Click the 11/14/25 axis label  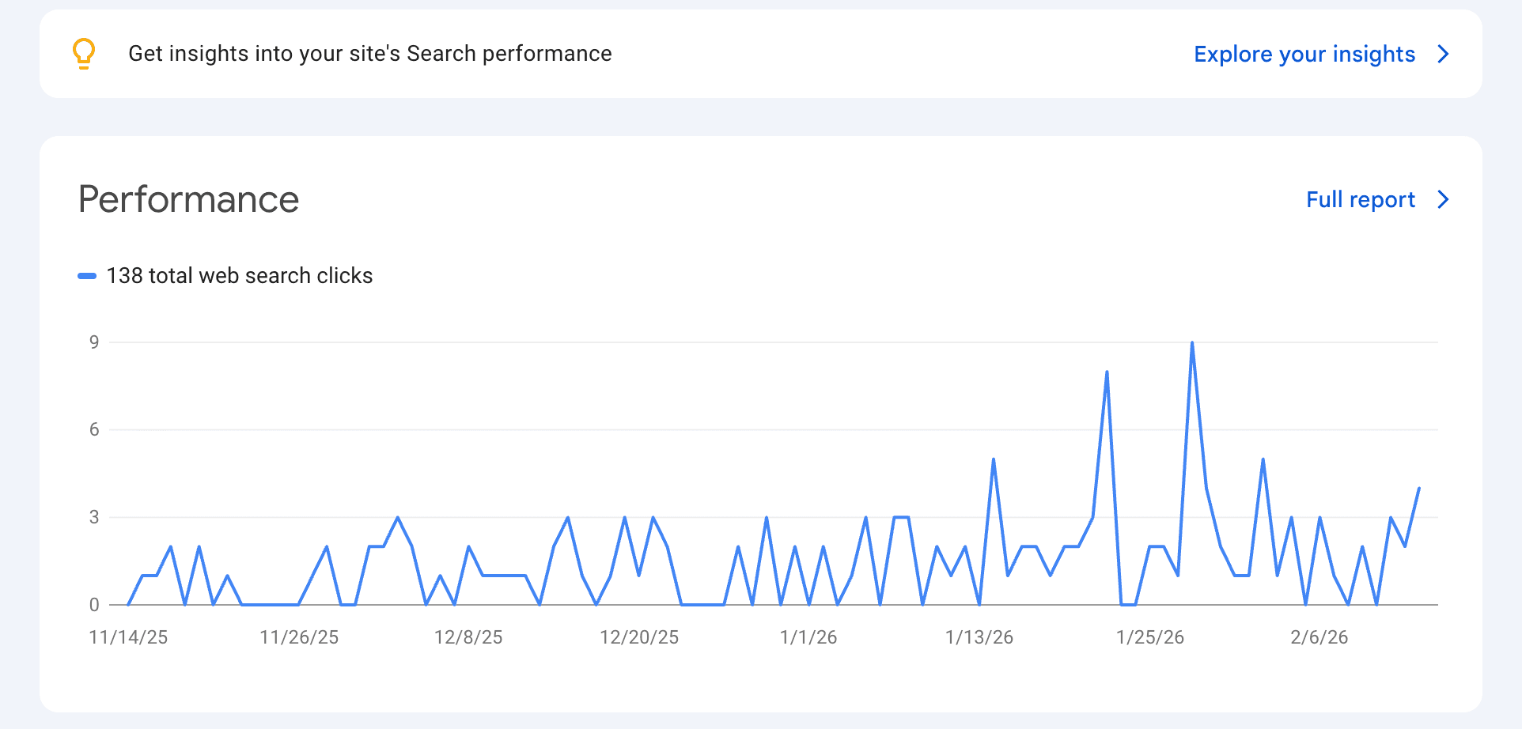click(x=128, y=636)
